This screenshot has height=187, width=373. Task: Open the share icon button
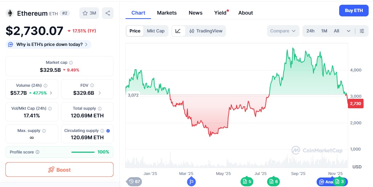point(108,13)
